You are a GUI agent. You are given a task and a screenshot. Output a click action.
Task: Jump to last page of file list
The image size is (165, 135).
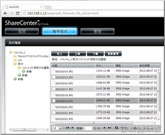click(110, 128)
